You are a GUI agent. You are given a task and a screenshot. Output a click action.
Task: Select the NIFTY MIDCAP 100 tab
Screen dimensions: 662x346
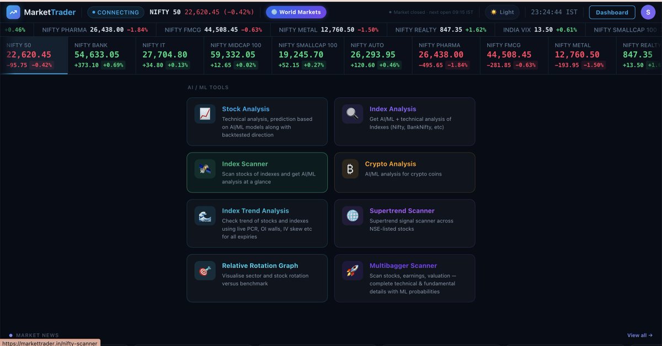click(238, 55)
